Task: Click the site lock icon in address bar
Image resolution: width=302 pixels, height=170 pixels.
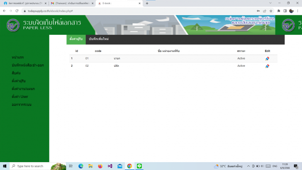Action: pos(24,11)
